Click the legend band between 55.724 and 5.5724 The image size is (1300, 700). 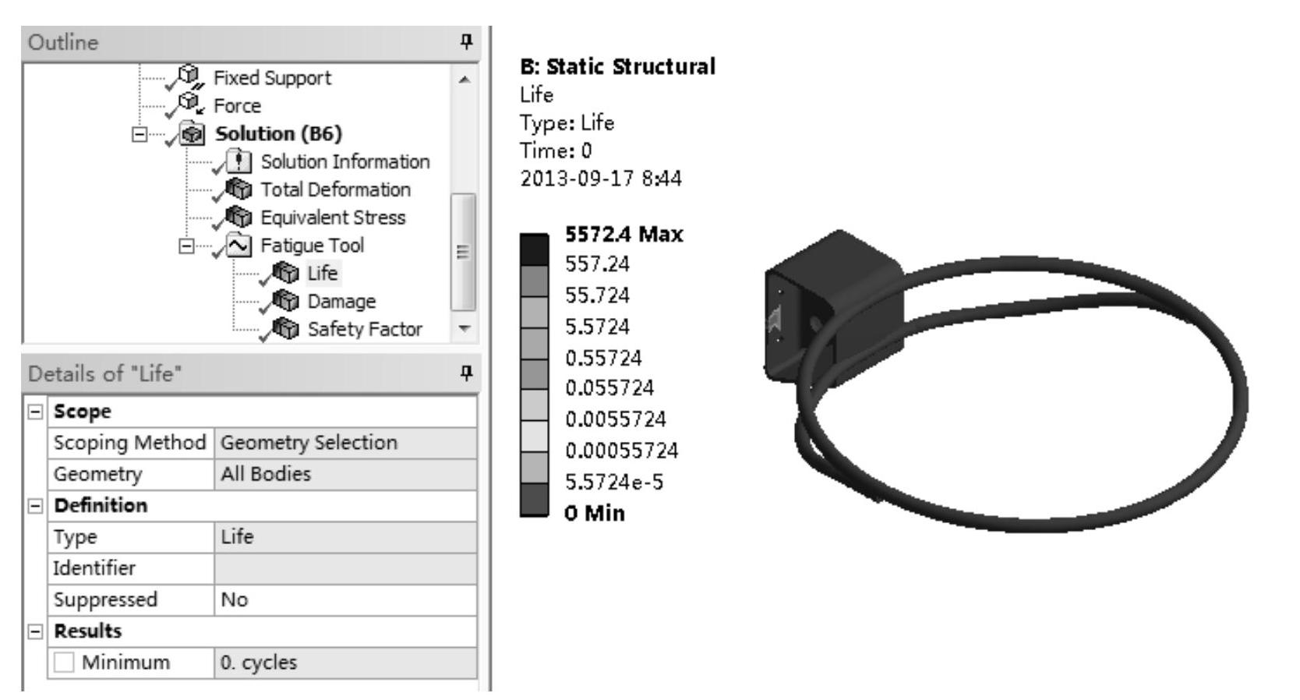tap(534, 312)
